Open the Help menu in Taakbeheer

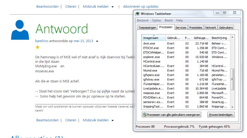click(179, 20)
